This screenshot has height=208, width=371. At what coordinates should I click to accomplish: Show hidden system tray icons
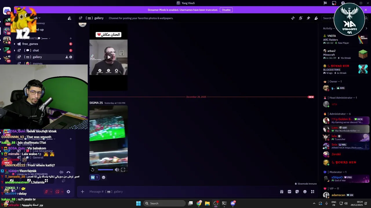pos(314,203)
